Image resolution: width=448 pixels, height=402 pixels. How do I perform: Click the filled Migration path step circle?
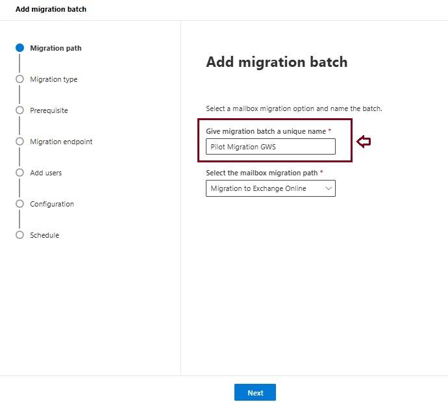[19, 48]
